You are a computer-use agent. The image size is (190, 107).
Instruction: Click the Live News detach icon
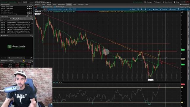(27, 16)
